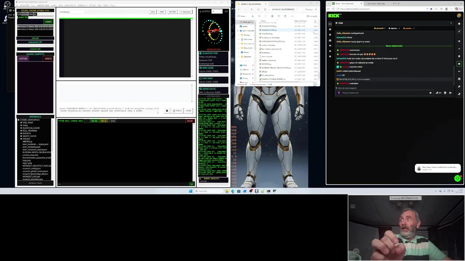Open the ZABEZPIECZENIA menu
Image resolution: width=465 pixels, height=261 pixels.
43,5
